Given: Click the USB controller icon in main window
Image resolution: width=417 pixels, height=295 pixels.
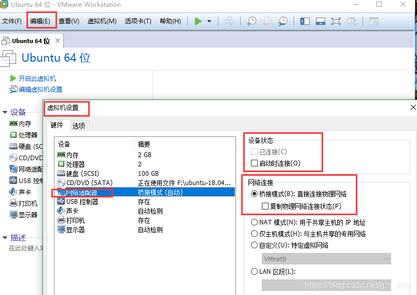Looking at the screenshot, I should [x=13, y=180].
